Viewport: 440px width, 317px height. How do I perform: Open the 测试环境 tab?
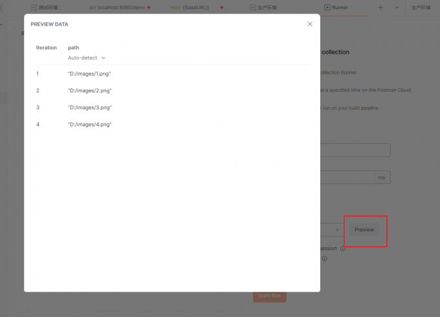click(x=45, y=8)
